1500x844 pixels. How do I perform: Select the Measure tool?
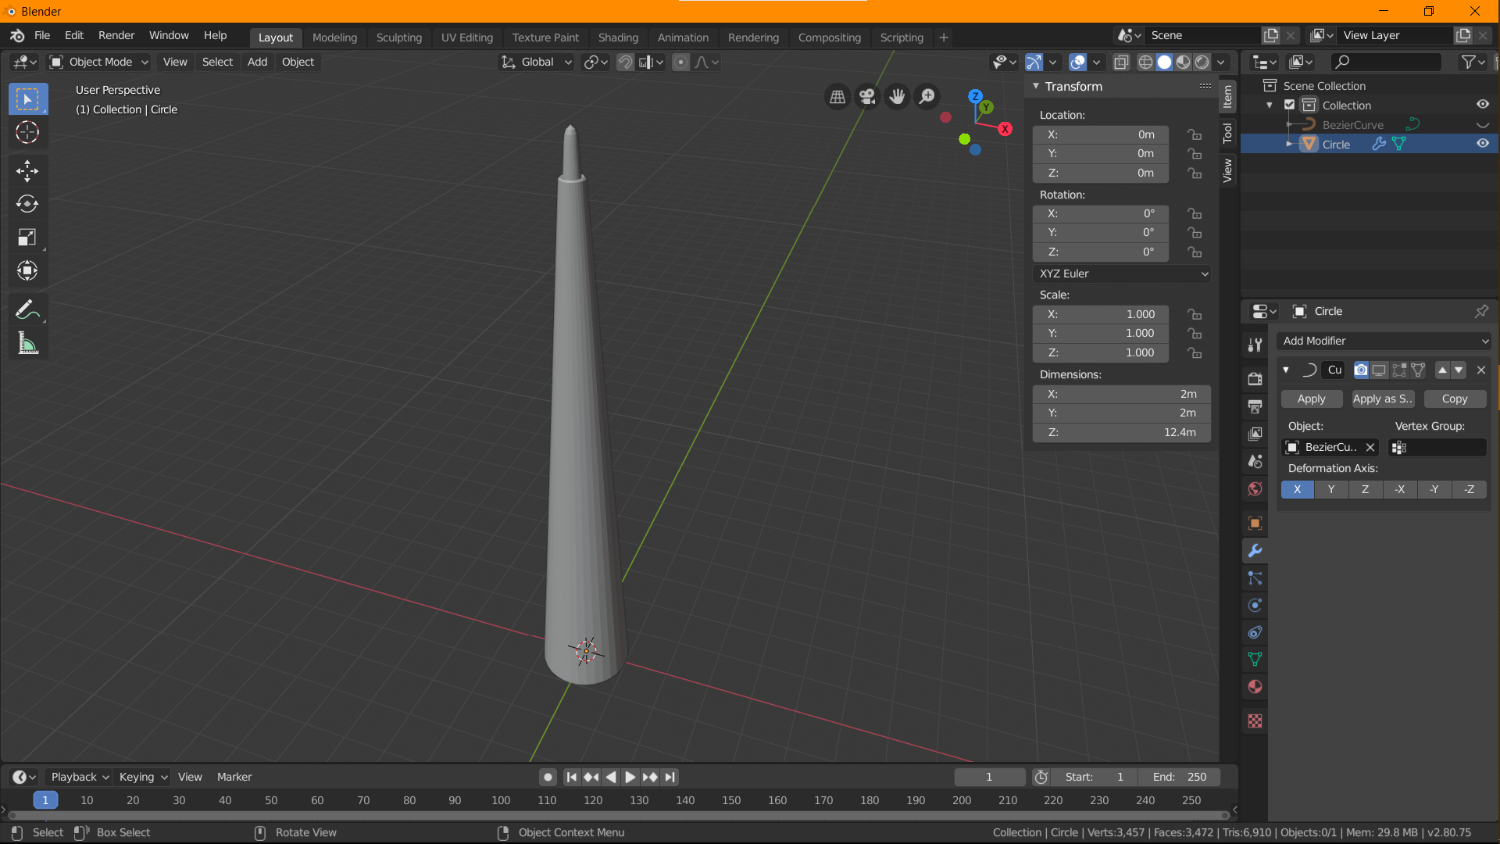(27, 344)
